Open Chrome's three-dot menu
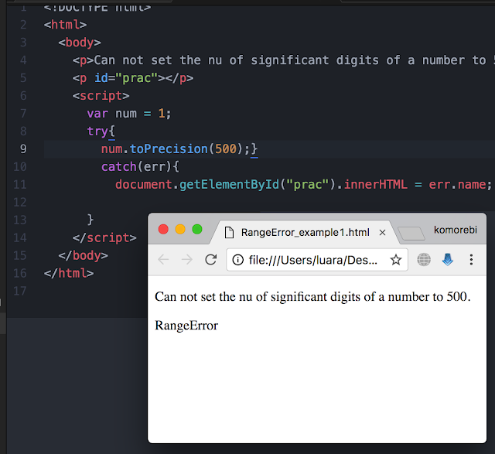This screenshot has height=454, width=495. [471, 260]
